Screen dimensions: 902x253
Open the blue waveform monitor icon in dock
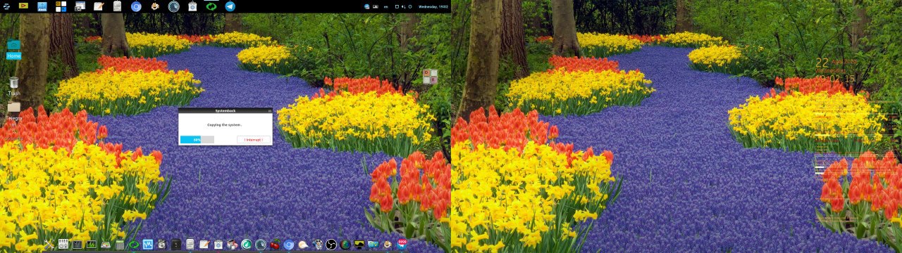147,244
